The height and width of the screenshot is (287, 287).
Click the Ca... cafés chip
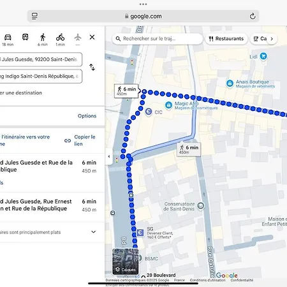[260, 39]
